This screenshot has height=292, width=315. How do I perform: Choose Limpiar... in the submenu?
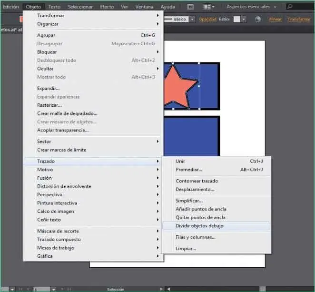pyautogui.click(x=217, y=248)
